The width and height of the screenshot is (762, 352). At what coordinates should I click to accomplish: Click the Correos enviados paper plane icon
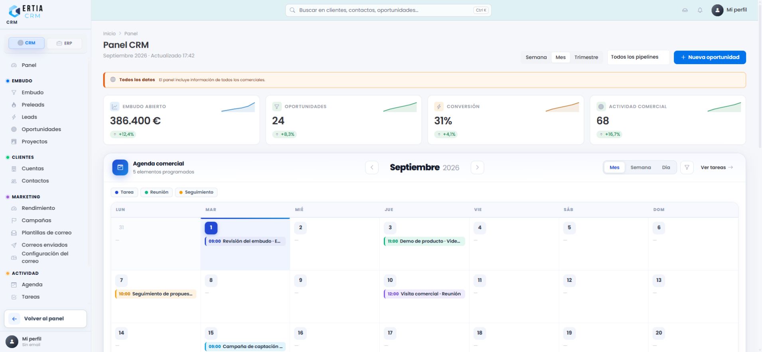[x=14, y=245]
